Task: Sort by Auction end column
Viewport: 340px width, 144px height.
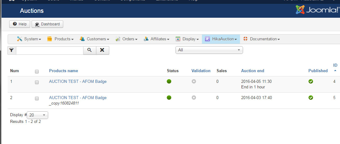Action: (253, 71)
